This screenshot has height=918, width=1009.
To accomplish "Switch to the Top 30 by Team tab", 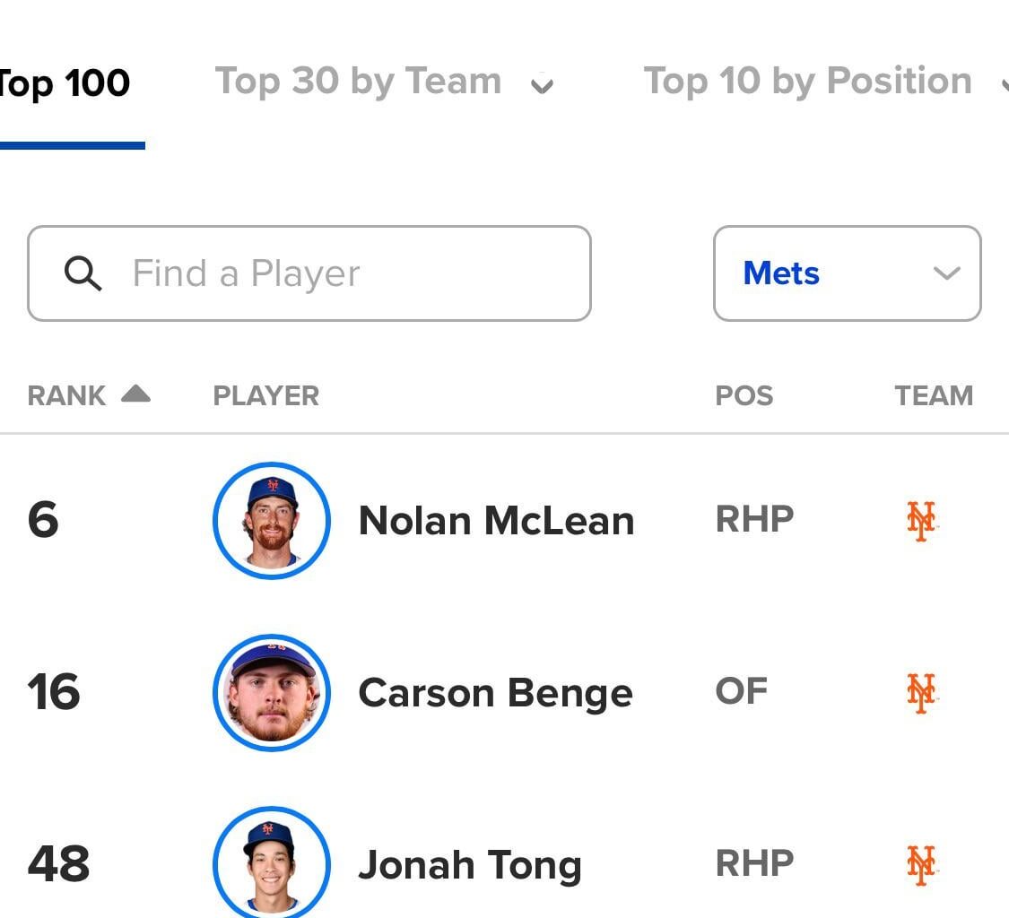I will pos(357,81).
